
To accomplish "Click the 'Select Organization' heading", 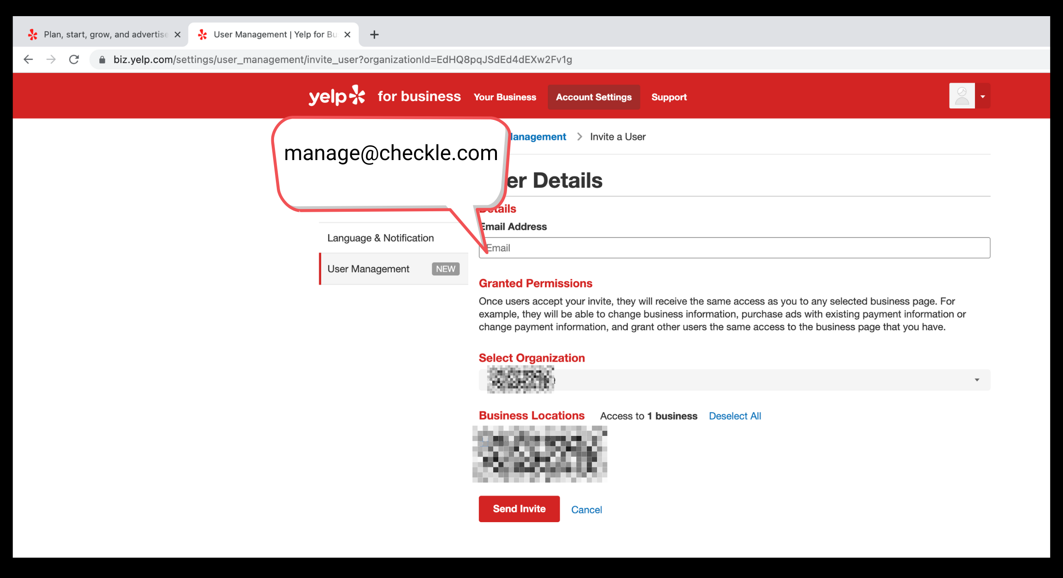I will [531, 358].
